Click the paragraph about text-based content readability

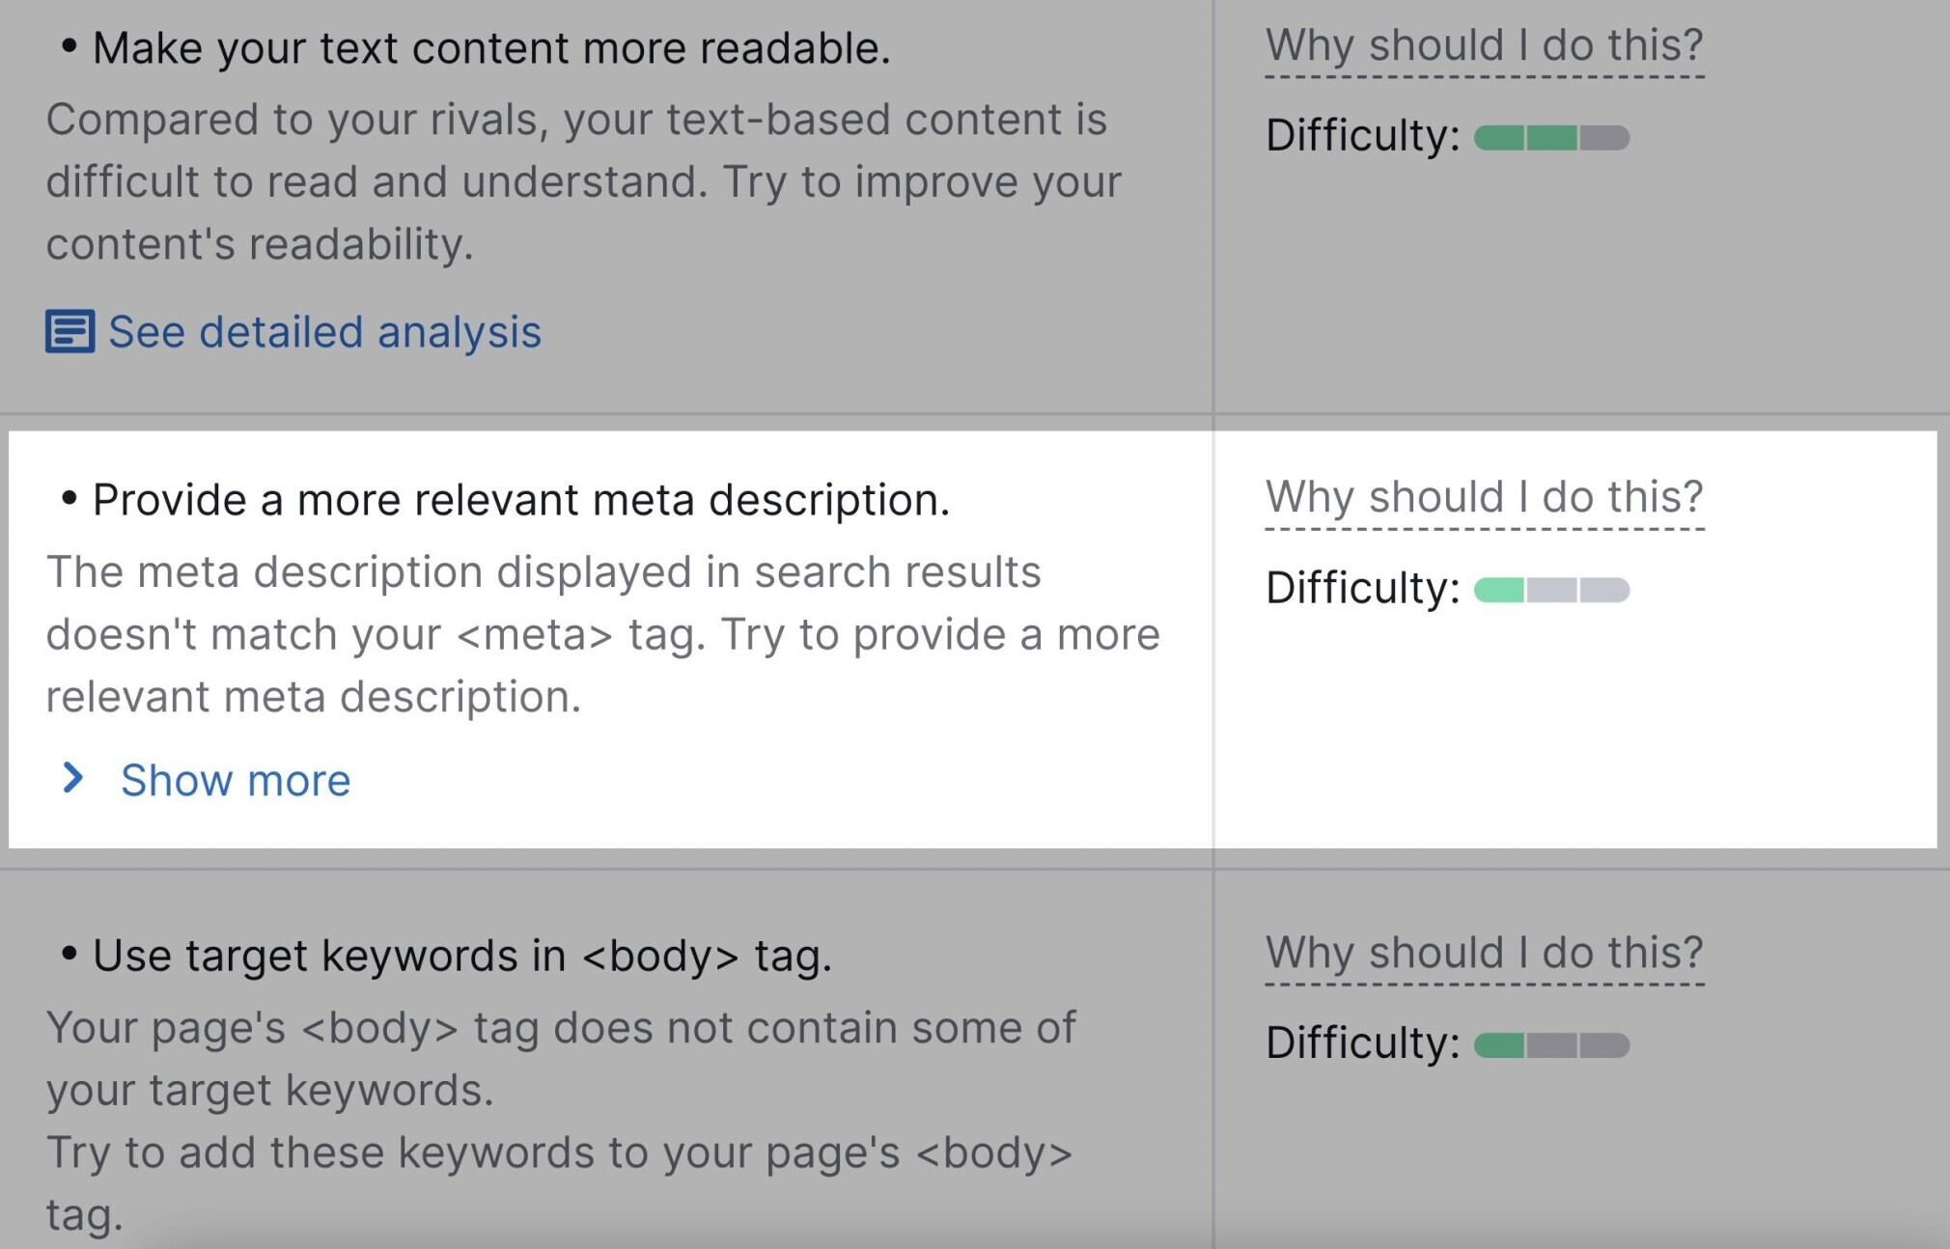pos(584,181)
